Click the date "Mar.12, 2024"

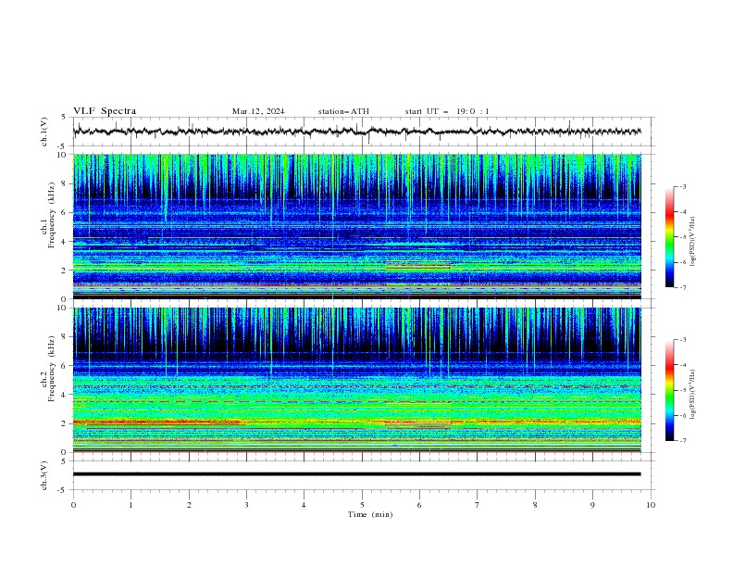click(258, 111)
